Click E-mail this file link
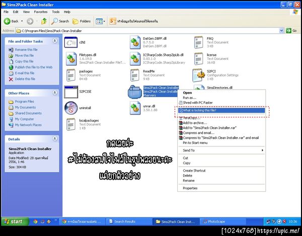 point(25,73)
